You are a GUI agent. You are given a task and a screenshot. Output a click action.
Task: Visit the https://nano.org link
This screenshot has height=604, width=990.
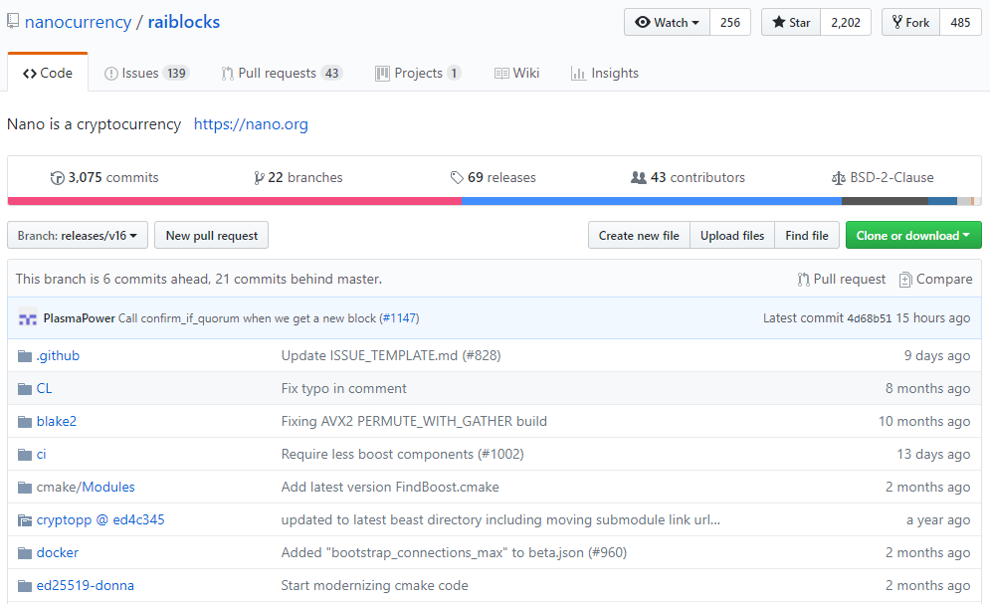tap(251, 124)
